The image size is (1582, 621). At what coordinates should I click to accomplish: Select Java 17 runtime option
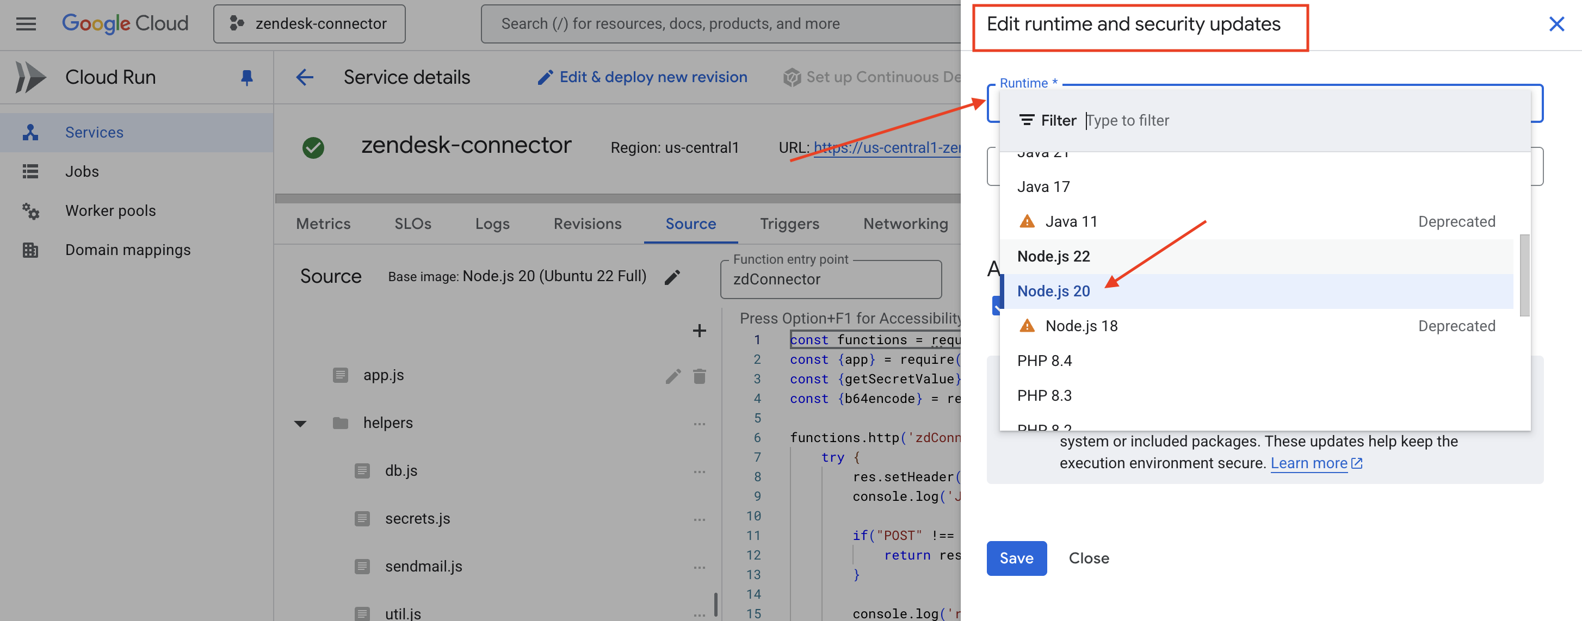point(1043,187)
